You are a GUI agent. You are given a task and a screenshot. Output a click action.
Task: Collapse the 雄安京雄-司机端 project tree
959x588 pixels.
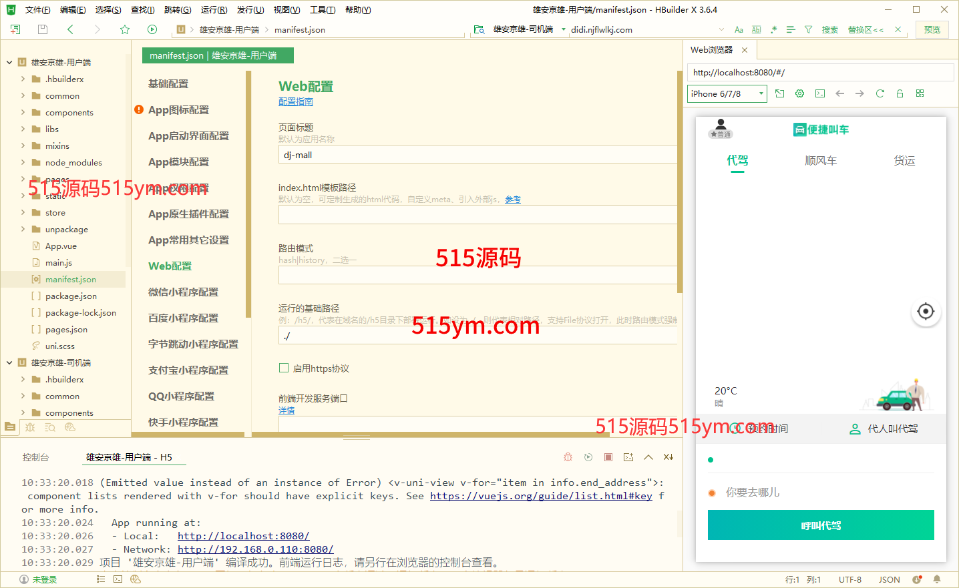pos(9,363)
